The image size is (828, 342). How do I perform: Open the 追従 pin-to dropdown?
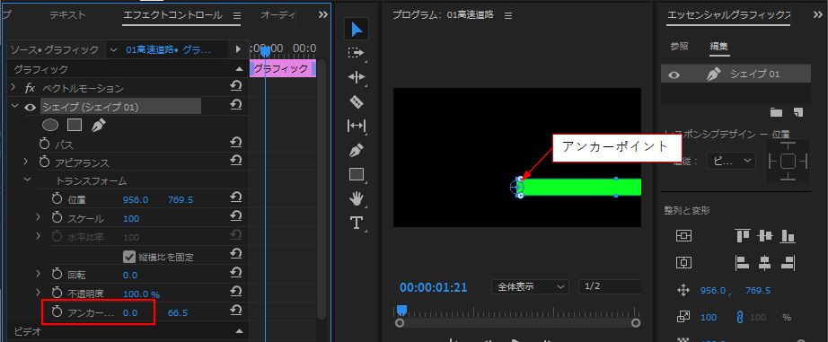click(731, 161)
